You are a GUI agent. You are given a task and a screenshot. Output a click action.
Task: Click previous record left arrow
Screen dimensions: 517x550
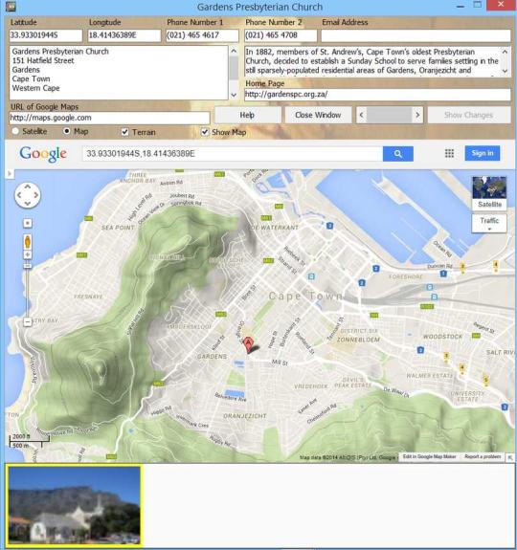[362, 115]
